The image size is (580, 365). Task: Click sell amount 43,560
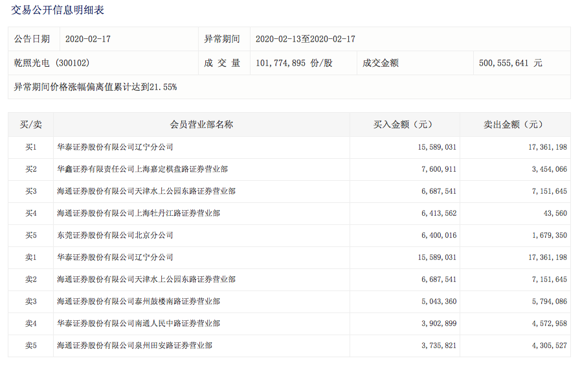pos(555,213)
